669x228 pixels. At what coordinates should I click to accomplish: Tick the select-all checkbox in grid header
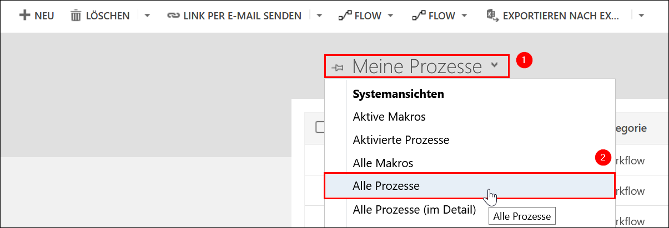320,127
